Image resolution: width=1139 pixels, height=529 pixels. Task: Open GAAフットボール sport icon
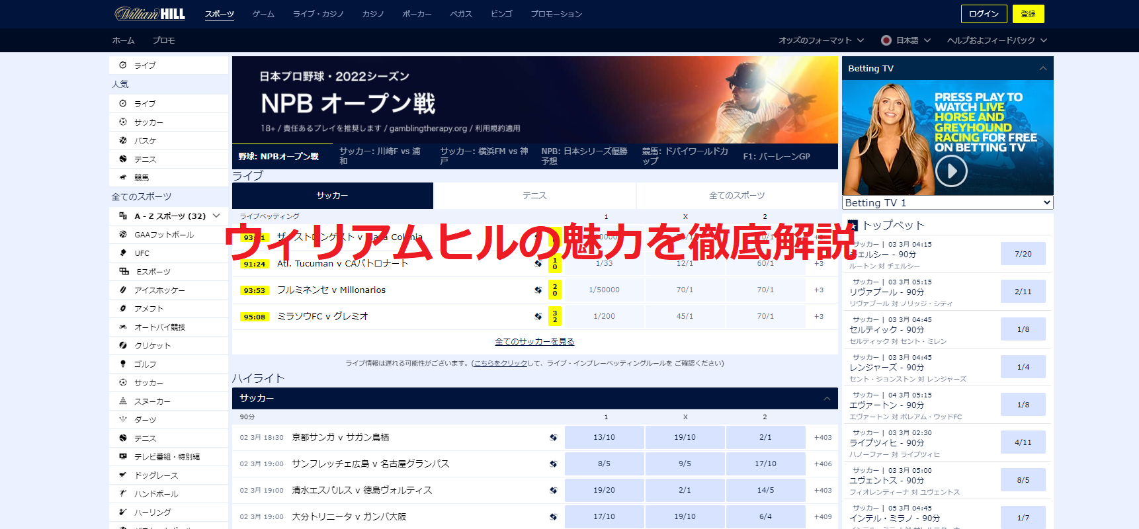click(122, 234)
